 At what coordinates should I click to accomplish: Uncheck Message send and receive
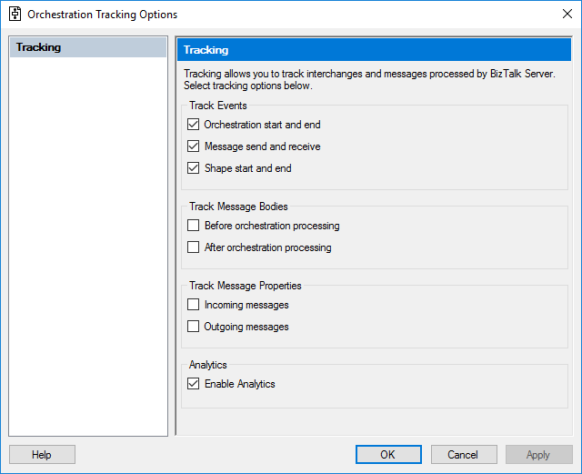(x=193, y=146)
